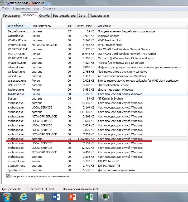Select svchost.exe using 12 220 КБ

tap(97, 148)
